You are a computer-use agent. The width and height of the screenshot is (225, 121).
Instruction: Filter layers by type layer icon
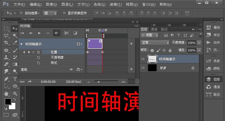[x=178, y=35]
